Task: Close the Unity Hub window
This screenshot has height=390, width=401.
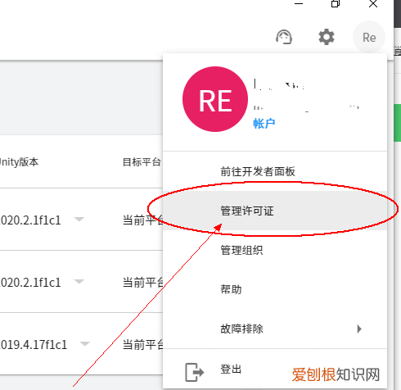Action: tap(373, 3)
